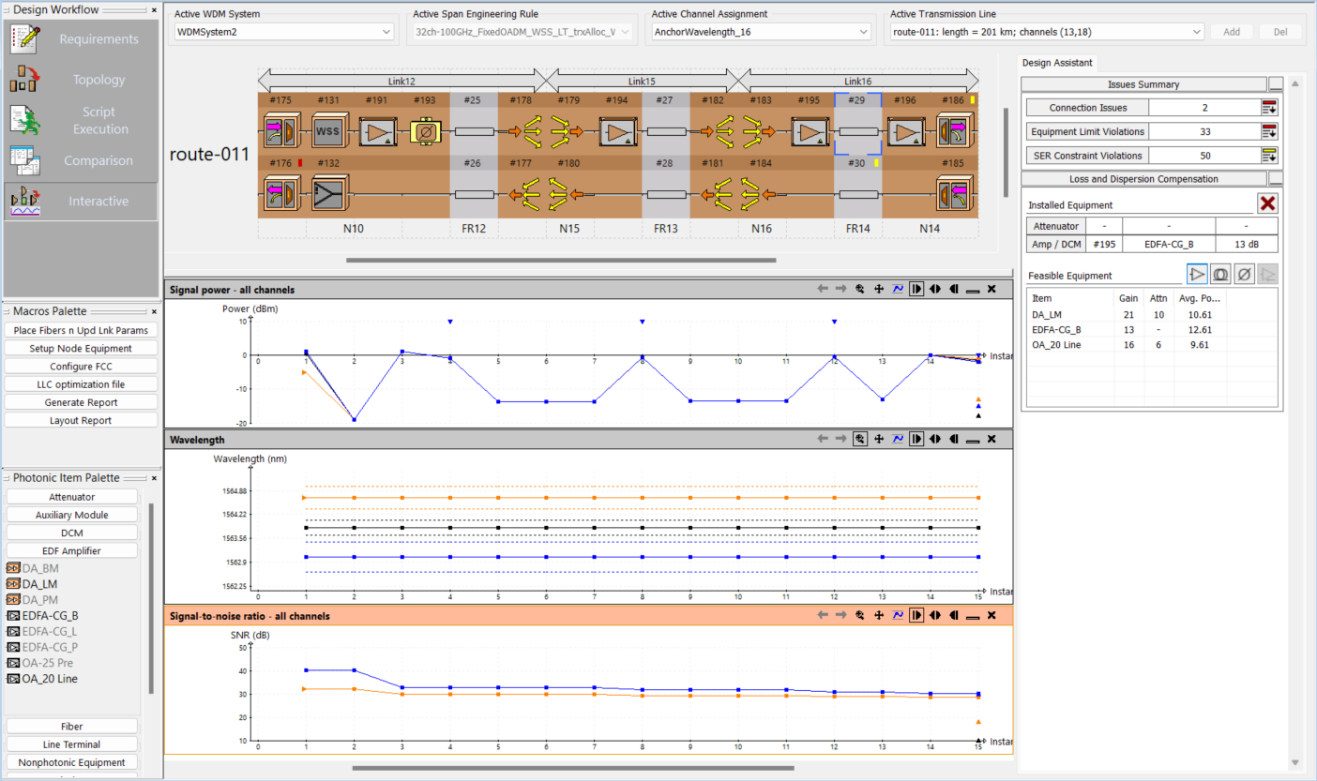Viewport: 1317px width, 781px height.
Task: Select line terminal #186 in node N14
Action: tap(954, 133)
